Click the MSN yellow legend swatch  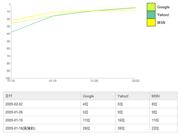(x=151, y=23)
